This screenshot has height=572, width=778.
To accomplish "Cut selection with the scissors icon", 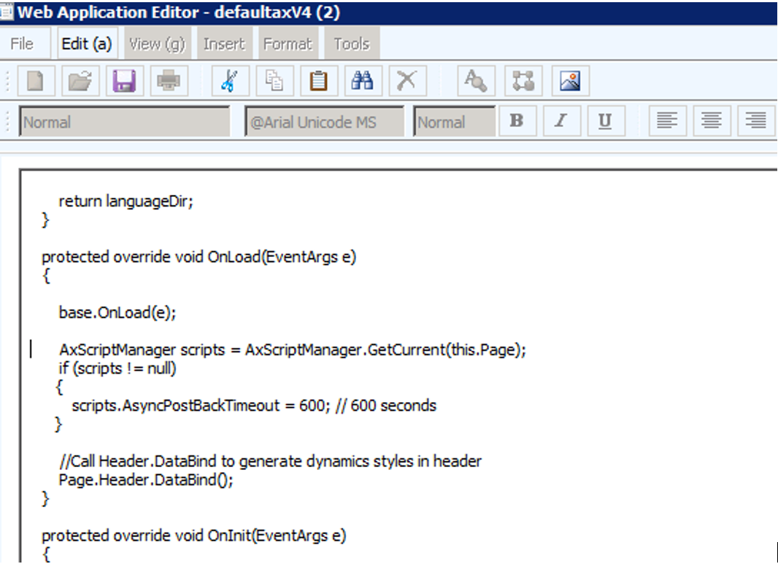I will click(x=229, y=81).
